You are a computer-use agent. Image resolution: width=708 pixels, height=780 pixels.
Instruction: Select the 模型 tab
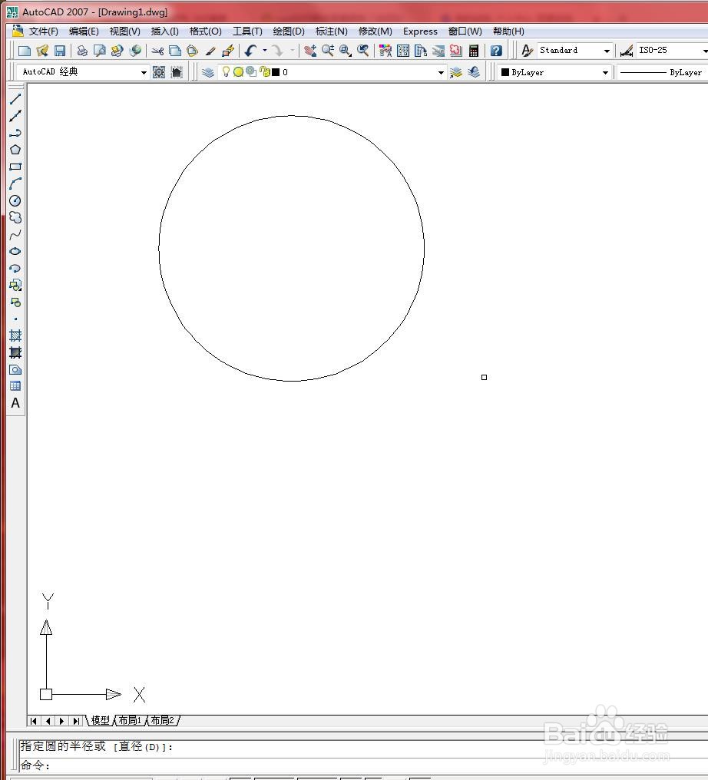pos(100,720)
